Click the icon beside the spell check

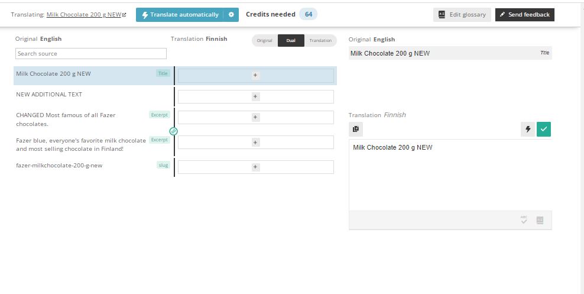(x=540, y=220)
